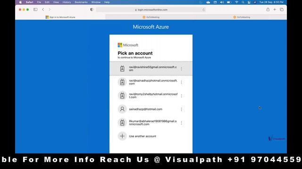
Task: Reload the login page
Action: pyautogui.click(x=203, y=10)
